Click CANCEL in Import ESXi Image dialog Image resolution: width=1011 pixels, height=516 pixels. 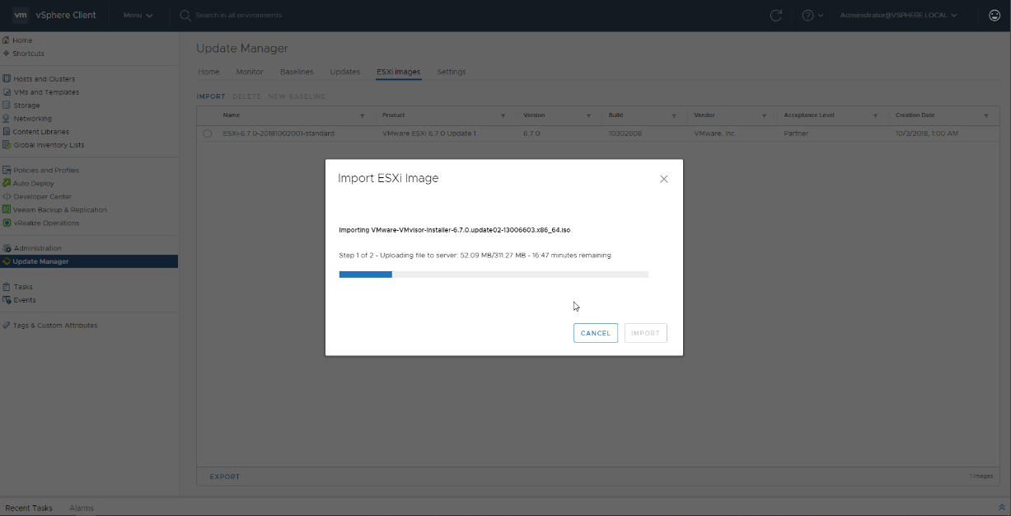596,333
